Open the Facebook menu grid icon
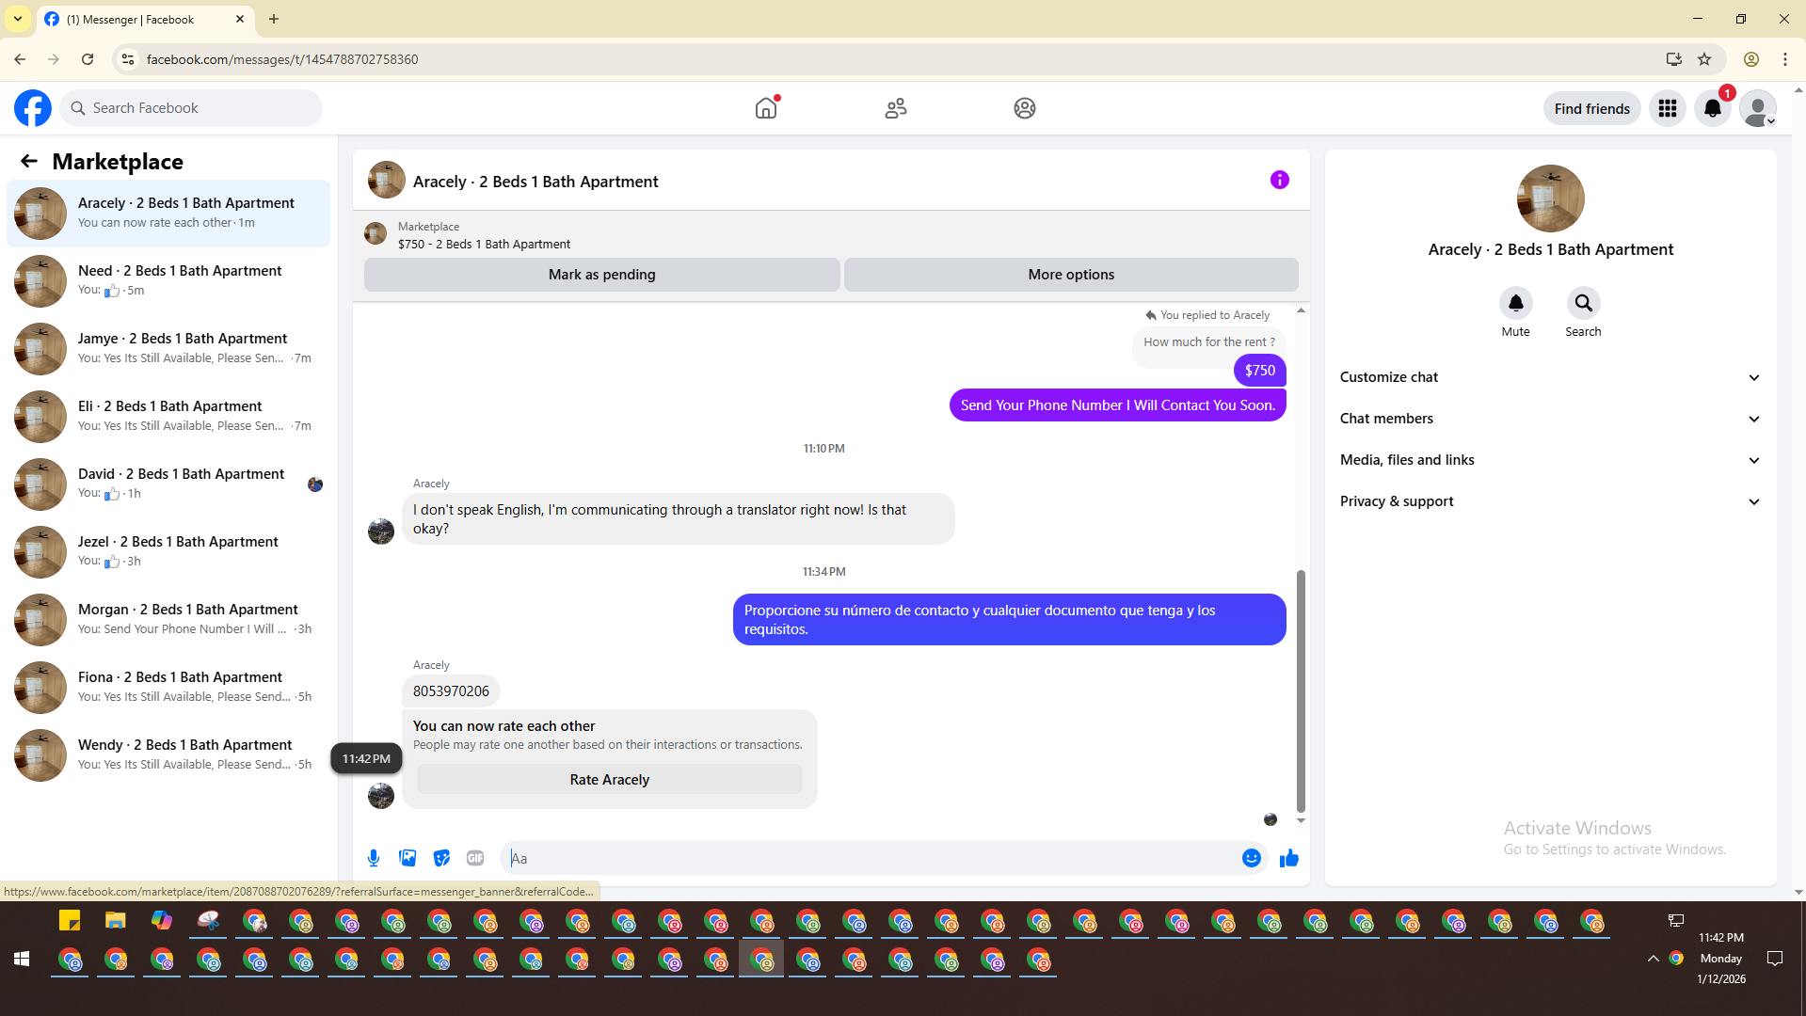Viewport: 1806px width, 1016px height. tap(1668, 108)
